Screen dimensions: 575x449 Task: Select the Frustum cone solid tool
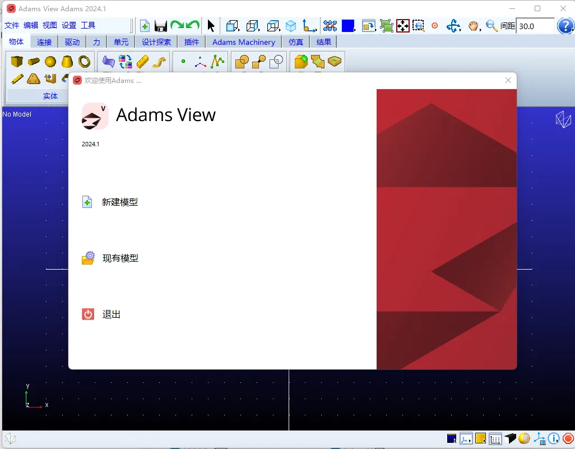tap(67, 62)
